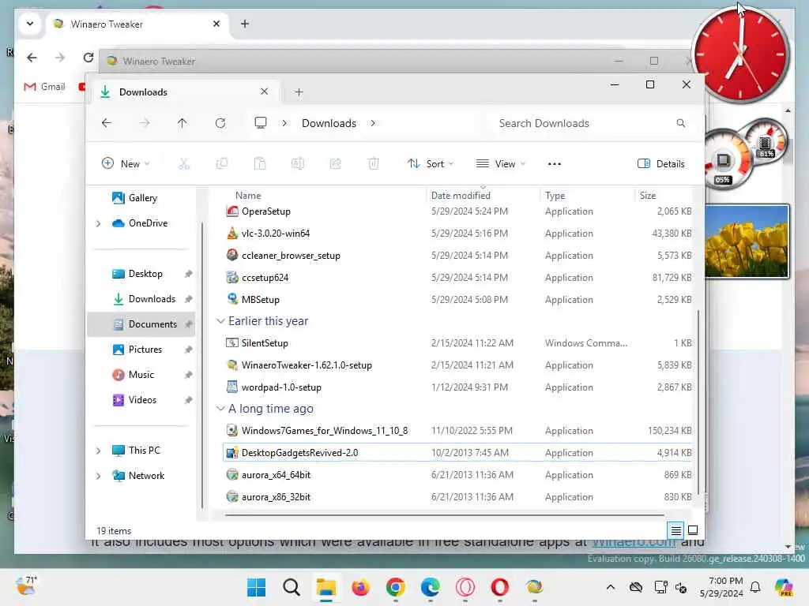Viewport: 809px width, 606px height.
Task: Open the Gmail bookmark
Action: coord(45,87)
